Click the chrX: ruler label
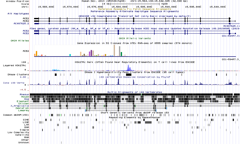Viewport: 240px width, 144px height. (25, 7)
